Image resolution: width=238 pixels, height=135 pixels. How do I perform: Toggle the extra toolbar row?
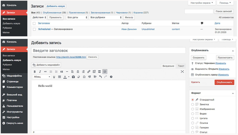[x=105, y=72]
